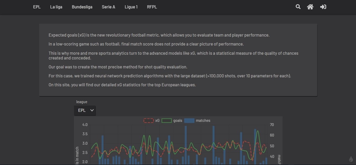Open the Serie A league link
Viewport: 356px width, 165px height.
pos(108,7)
